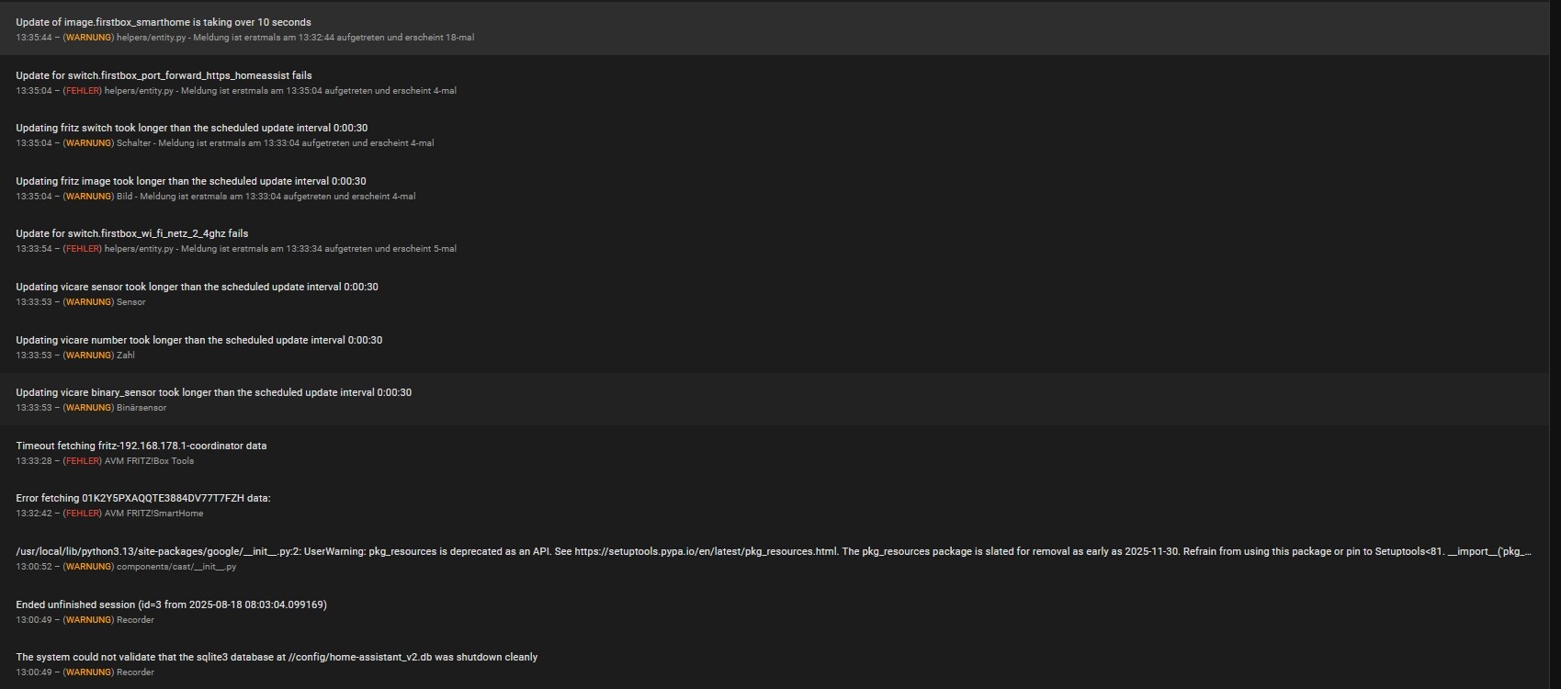Show details for 'Ended unfinished session' warning
Viewport: 1561px width, 689px height.
[x=775, y=612]
